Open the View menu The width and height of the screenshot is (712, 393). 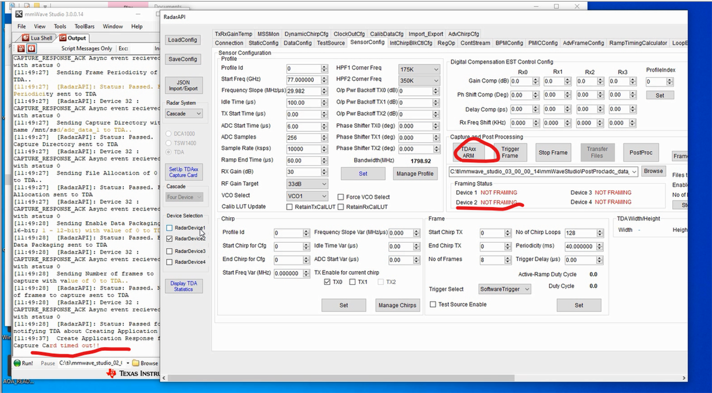[40, 26]
